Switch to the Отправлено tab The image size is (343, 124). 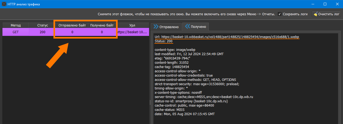(166, 27)
